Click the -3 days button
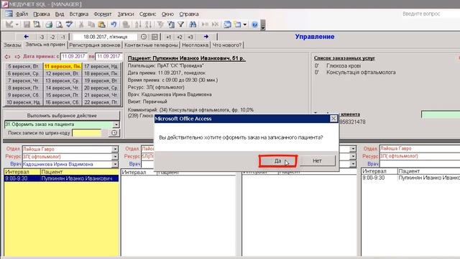460x259 pixels. 42,37
